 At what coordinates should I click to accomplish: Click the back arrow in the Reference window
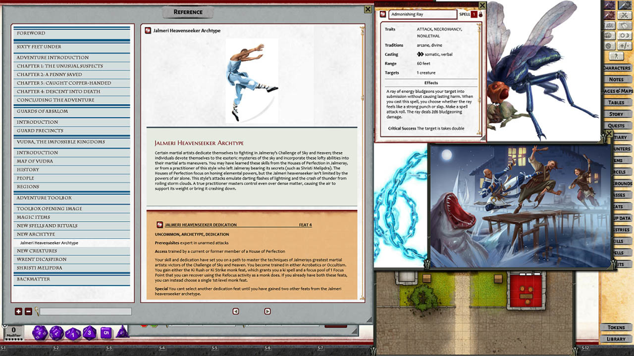coord(235,311)
